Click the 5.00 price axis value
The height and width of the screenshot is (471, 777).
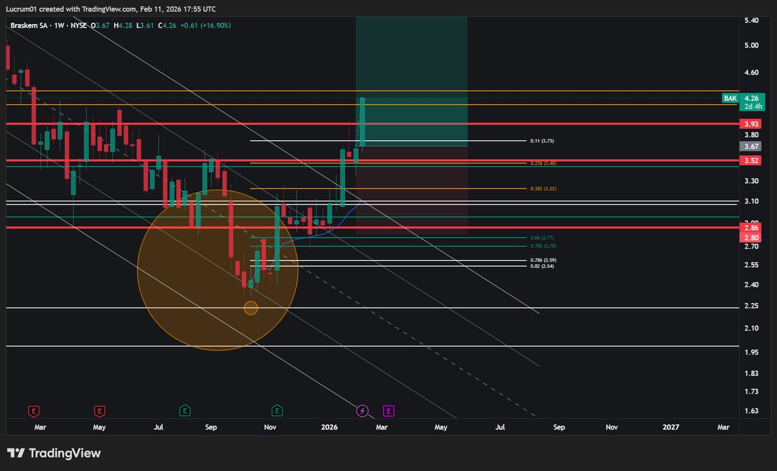(751, 46)
